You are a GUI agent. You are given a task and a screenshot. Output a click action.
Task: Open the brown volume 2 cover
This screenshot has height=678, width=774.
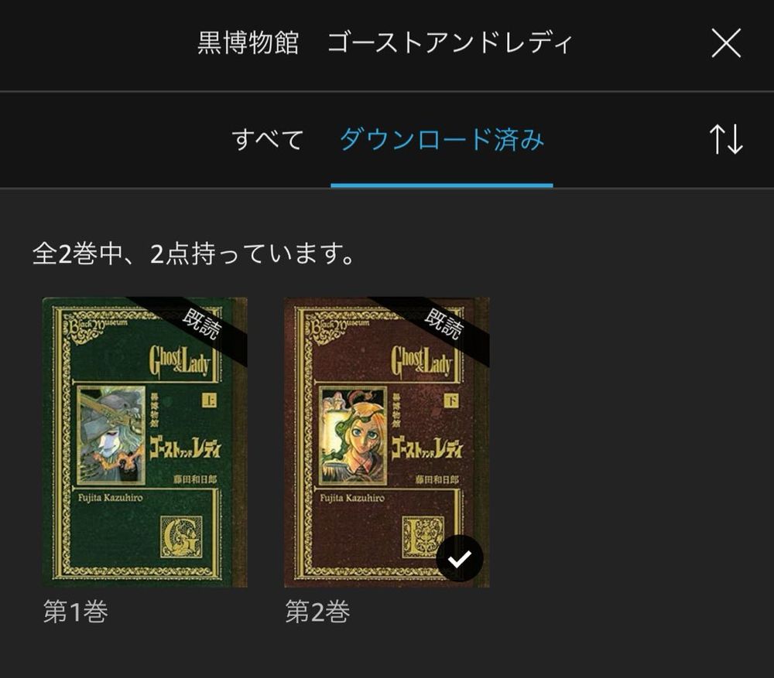[x=386, y=441]
